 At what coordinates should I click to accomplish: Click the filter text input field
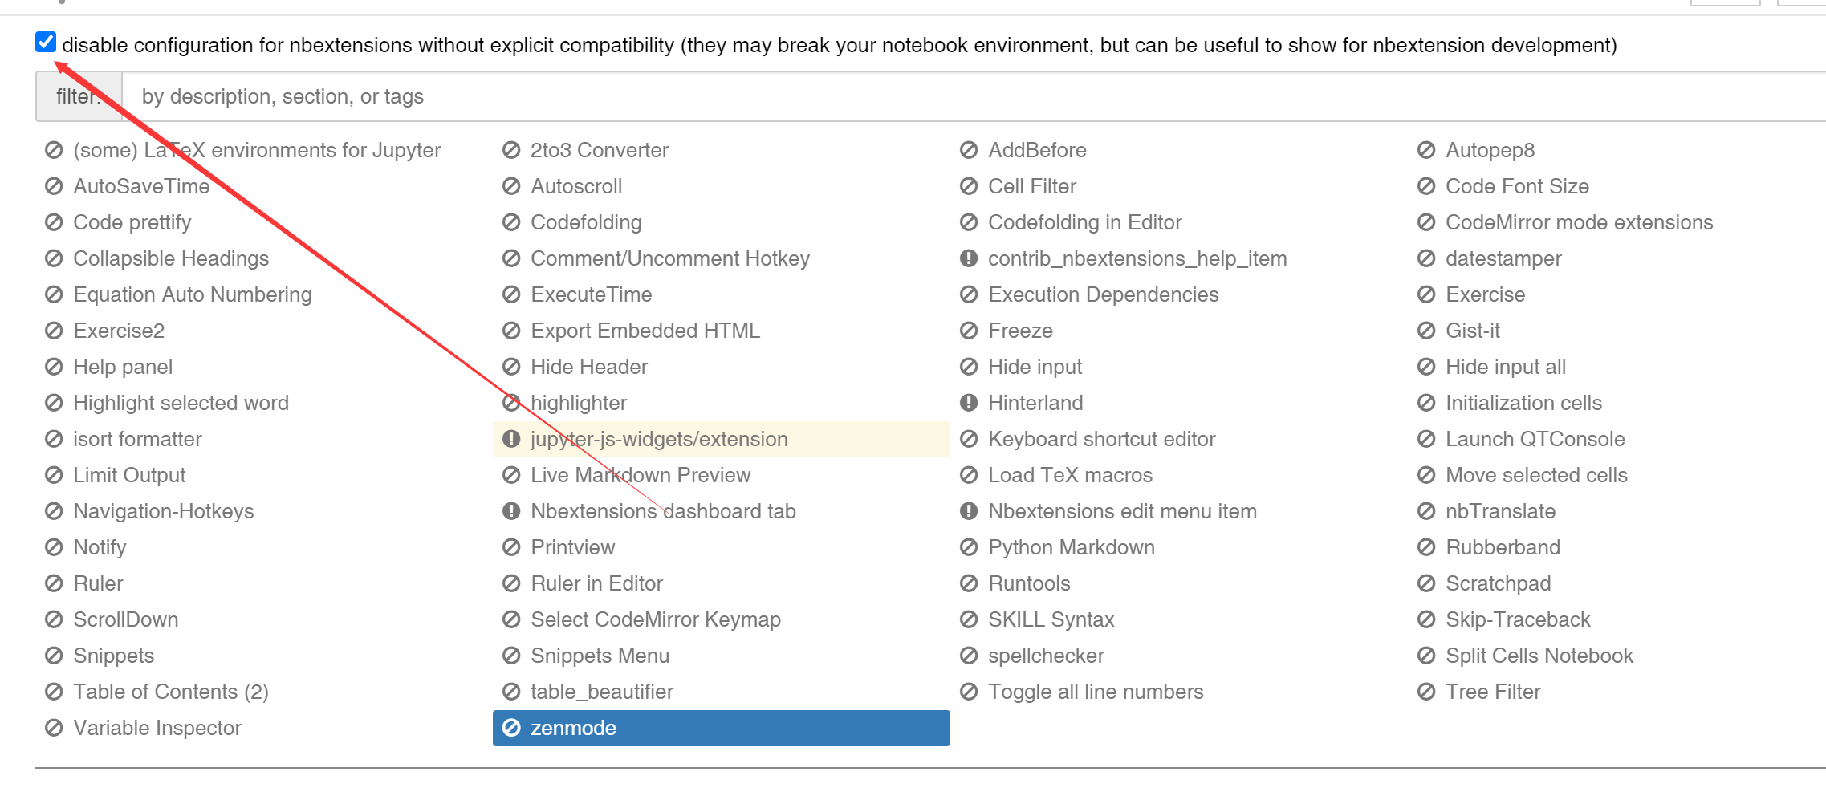(x=963, y=96)
